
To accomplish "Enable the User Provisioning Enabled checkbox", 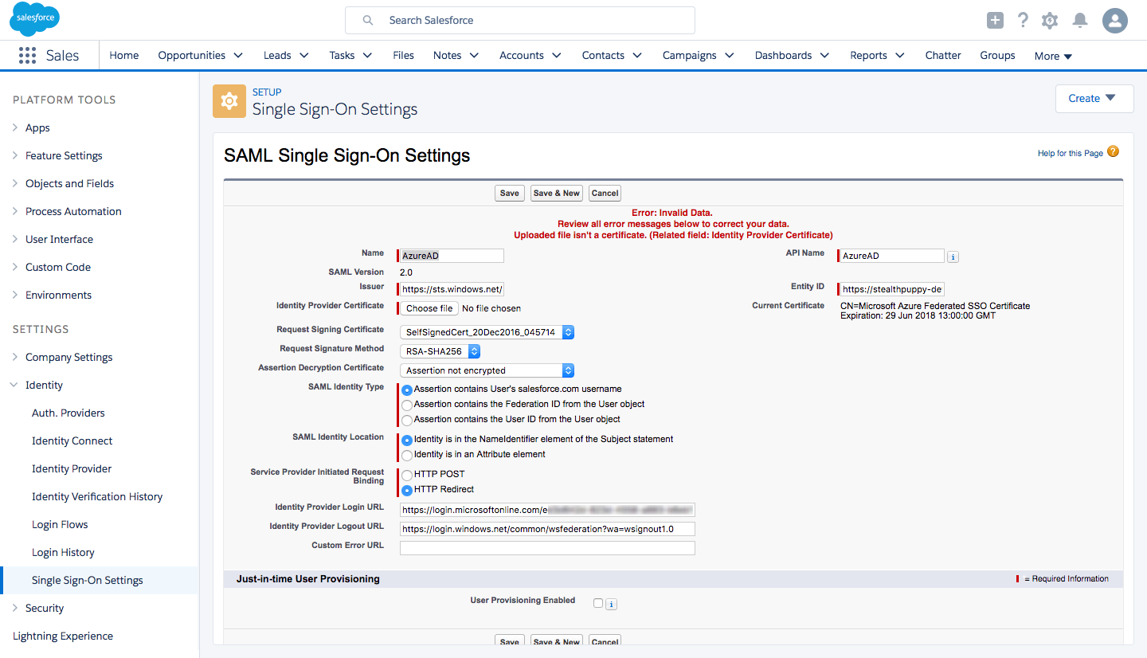I will click(x=598, y=603).
